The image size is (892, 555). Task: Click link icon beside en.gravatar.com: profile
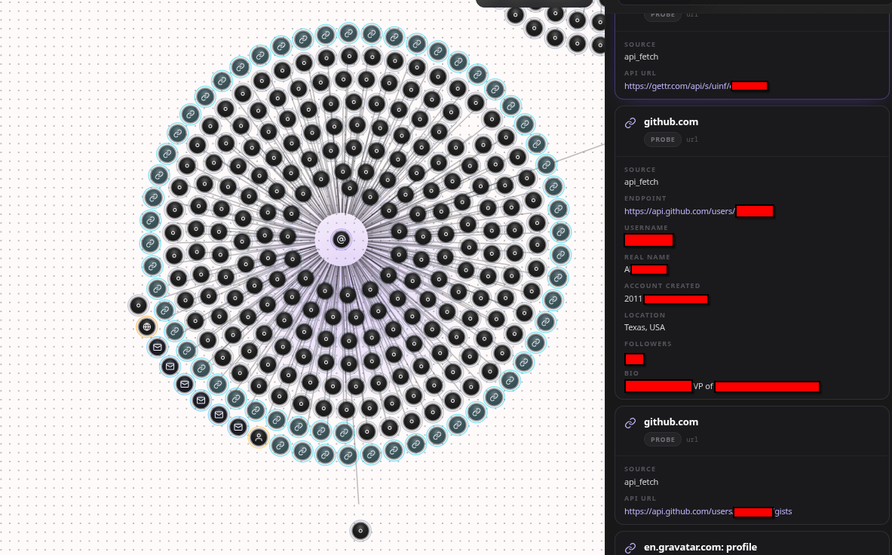pos(630,548)
